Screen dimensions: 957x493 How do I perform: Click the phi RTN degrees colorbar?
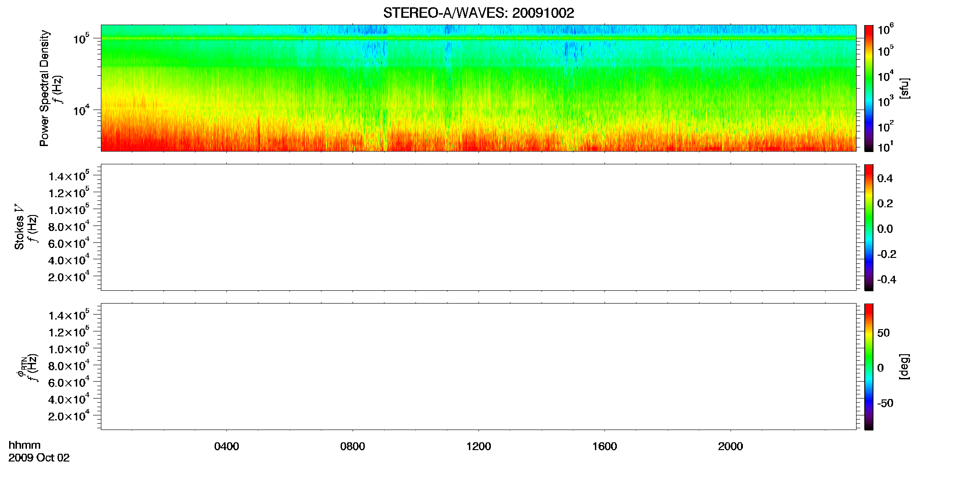868,367
